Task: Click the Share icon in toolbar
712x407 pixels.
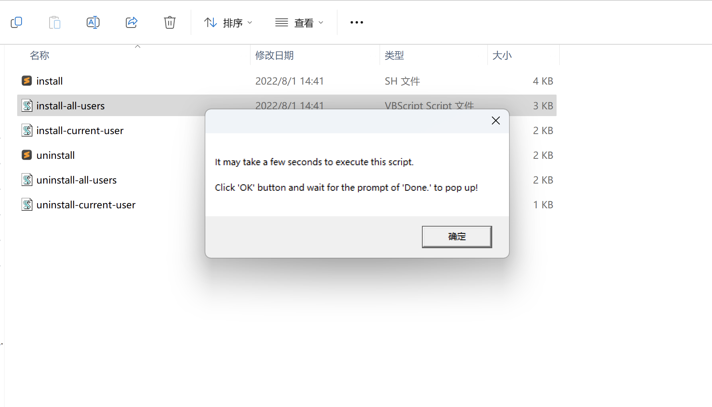Action: pos(131,22)
